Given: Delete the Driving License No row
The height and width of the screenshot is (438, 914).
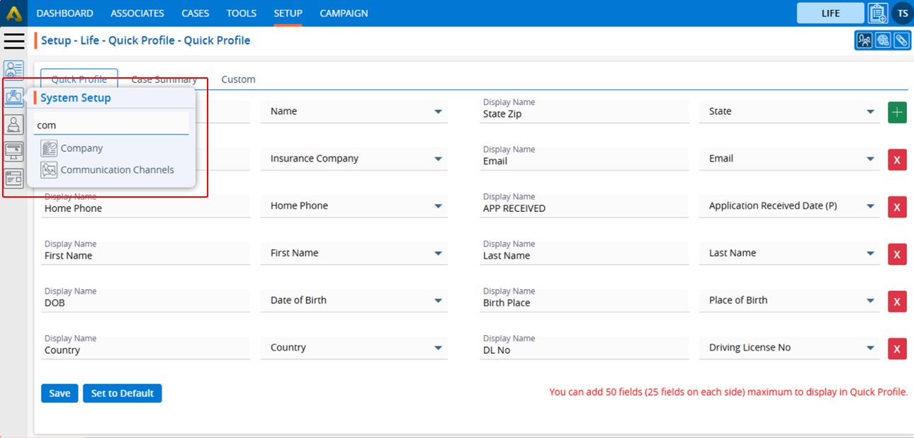Looking at the screenshot, I should point(897,349).
